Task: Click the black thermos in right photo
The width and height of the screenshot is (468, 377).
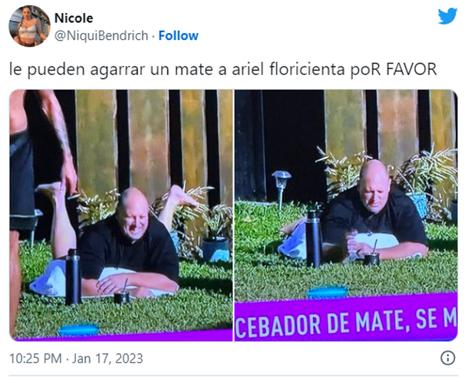Action: pyautogui.click(x=313, y=238)
